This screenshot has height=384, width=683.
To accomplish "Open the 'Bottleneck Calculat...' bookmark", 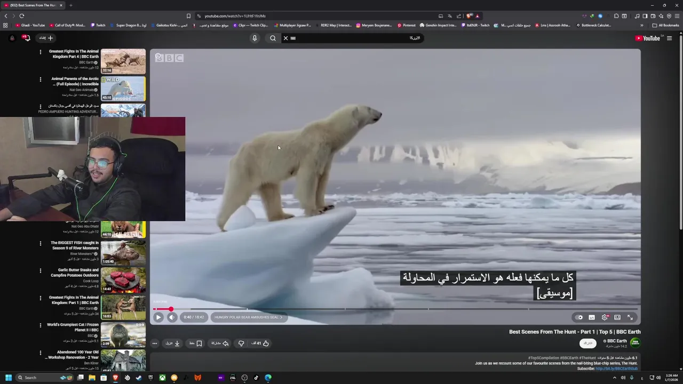I will tap(593, 25).
